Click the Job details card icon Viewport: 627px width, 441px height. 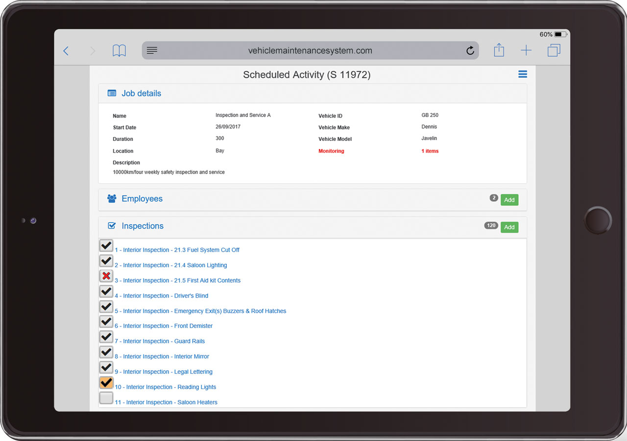pos(112,93)
